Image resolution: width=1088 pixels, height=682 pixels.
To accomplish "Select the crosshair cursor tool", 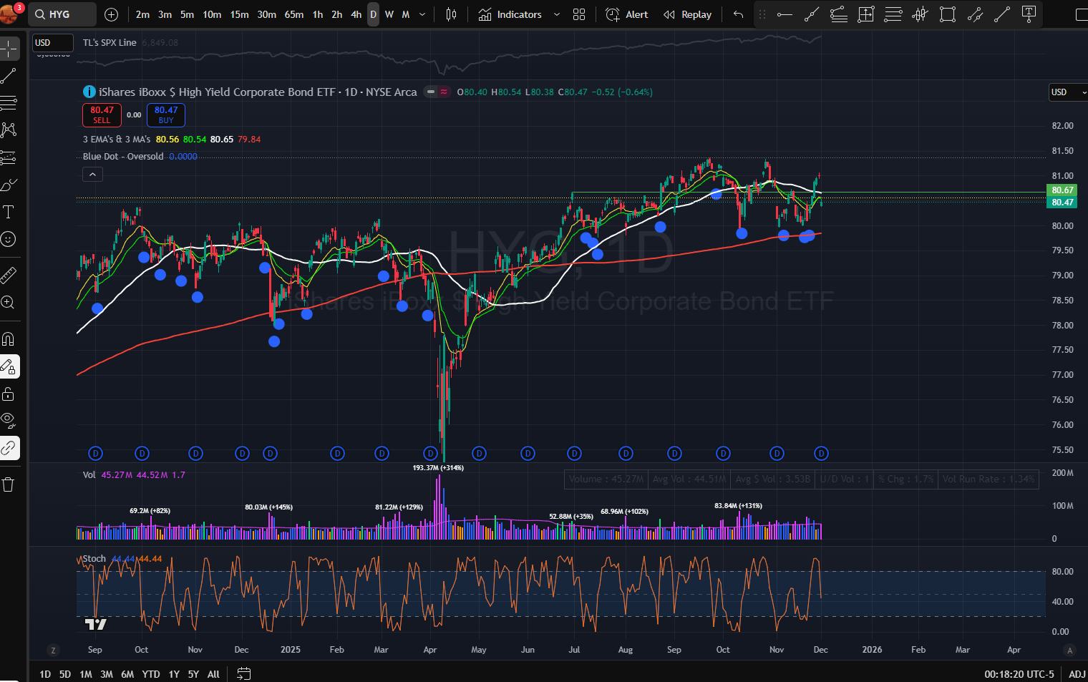I will point(9,48).
